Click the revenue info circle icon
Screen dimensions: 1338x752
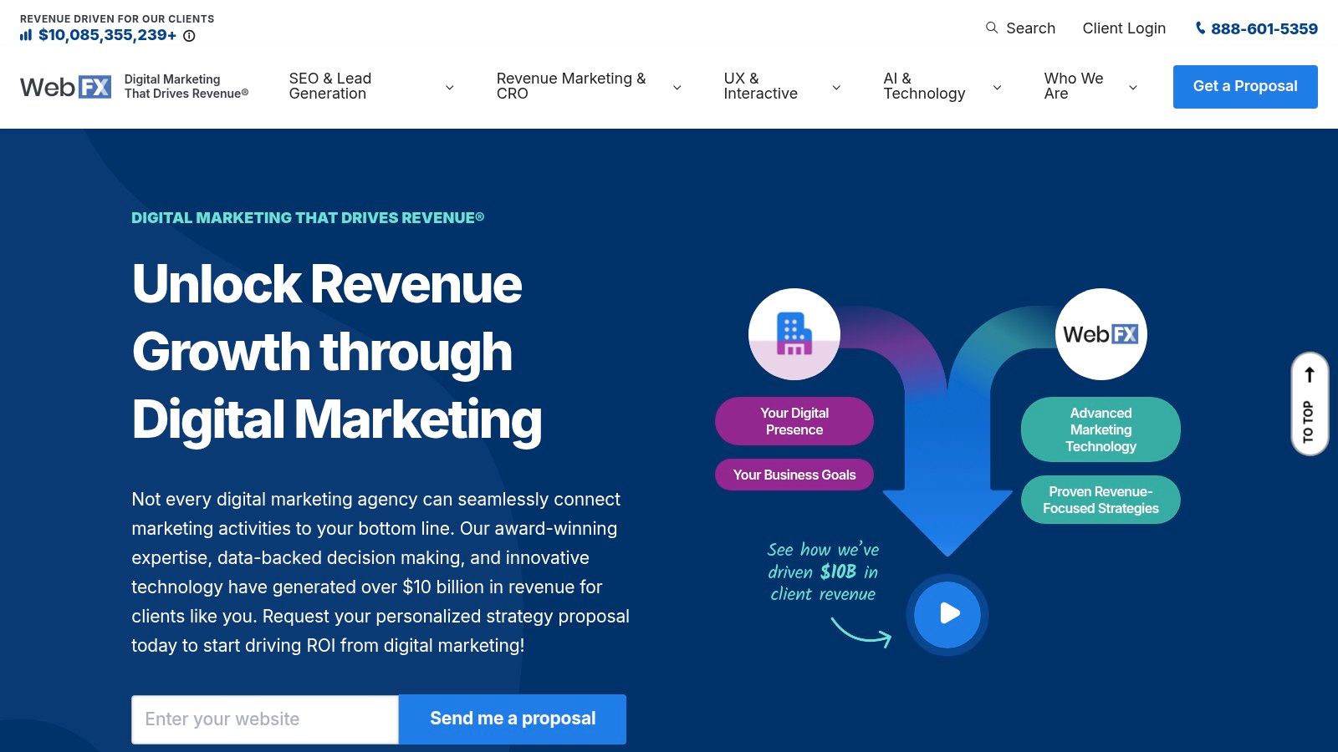pyautogui.click(x=189, y=36)
